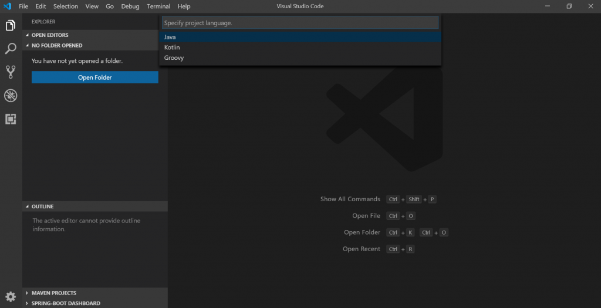601x308 pixels.
Task: Select Groovy as project language
Action: (300, 57)
